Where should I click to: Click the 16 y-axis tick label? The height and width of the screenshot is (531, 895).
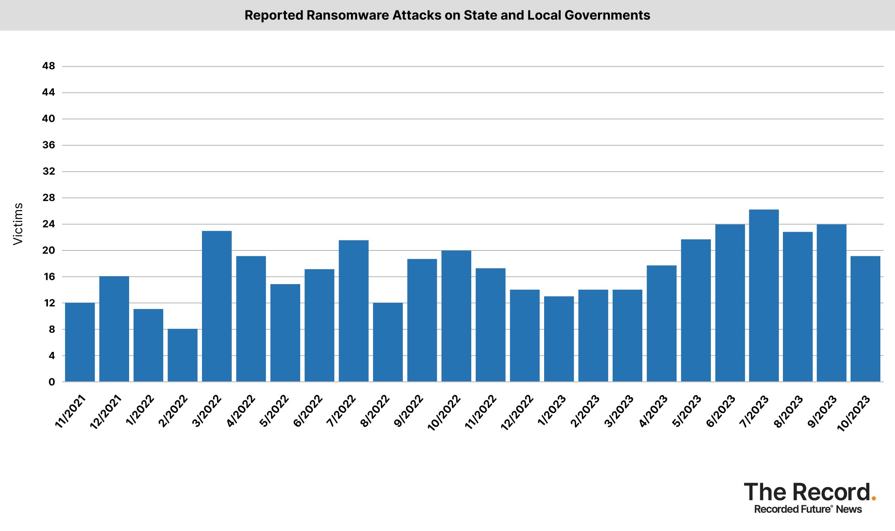click(x=50, y=277)
